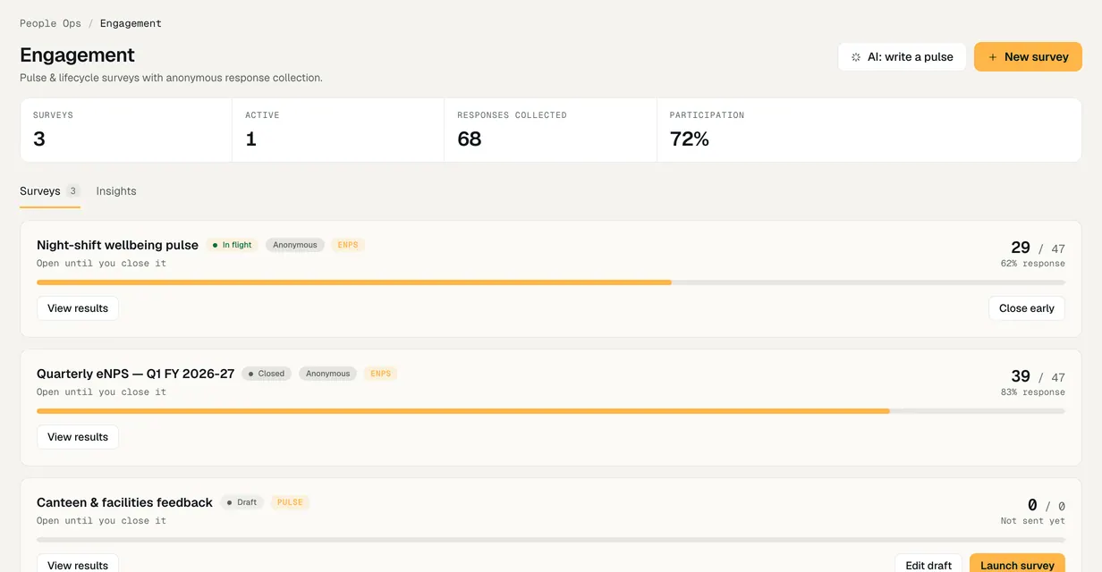Screen dimensions: 1102x572
Task: Click the plus icon on New survey
Action: coord(993,57)
